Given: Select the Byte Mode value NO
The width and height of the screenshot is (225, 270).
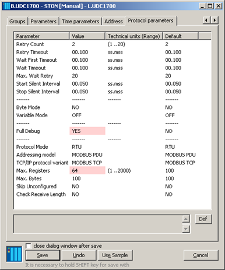Looking at the screenshot, I should point(76,107).
